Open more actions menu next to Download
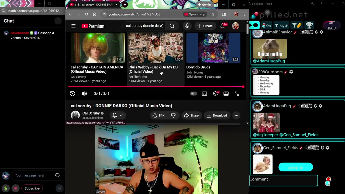This screenshot has height=194, width=345. [x=236, y=115]
